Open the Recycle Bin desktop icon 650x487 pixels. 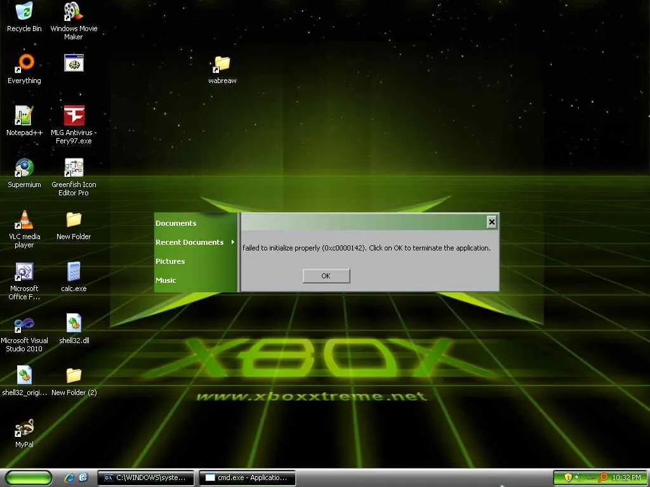click(x=24, y=17)
